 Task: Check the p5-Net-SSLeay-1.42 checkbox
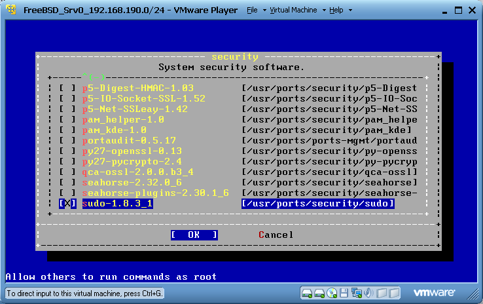(x=67, y=109)
